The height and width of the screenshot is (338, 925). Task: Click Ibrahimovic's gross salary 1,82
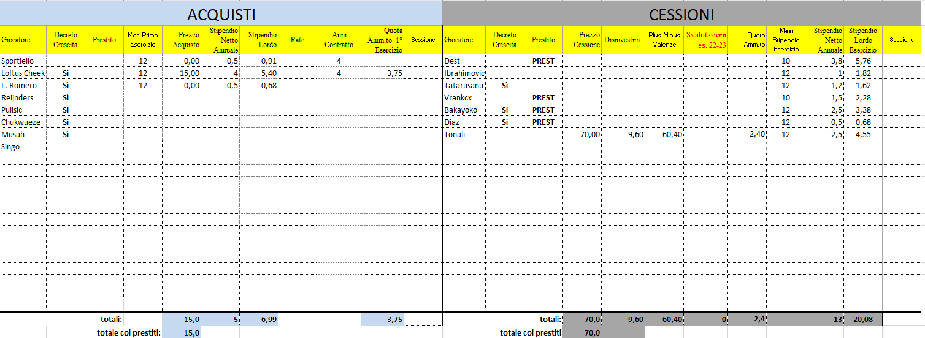click(863, 73)
